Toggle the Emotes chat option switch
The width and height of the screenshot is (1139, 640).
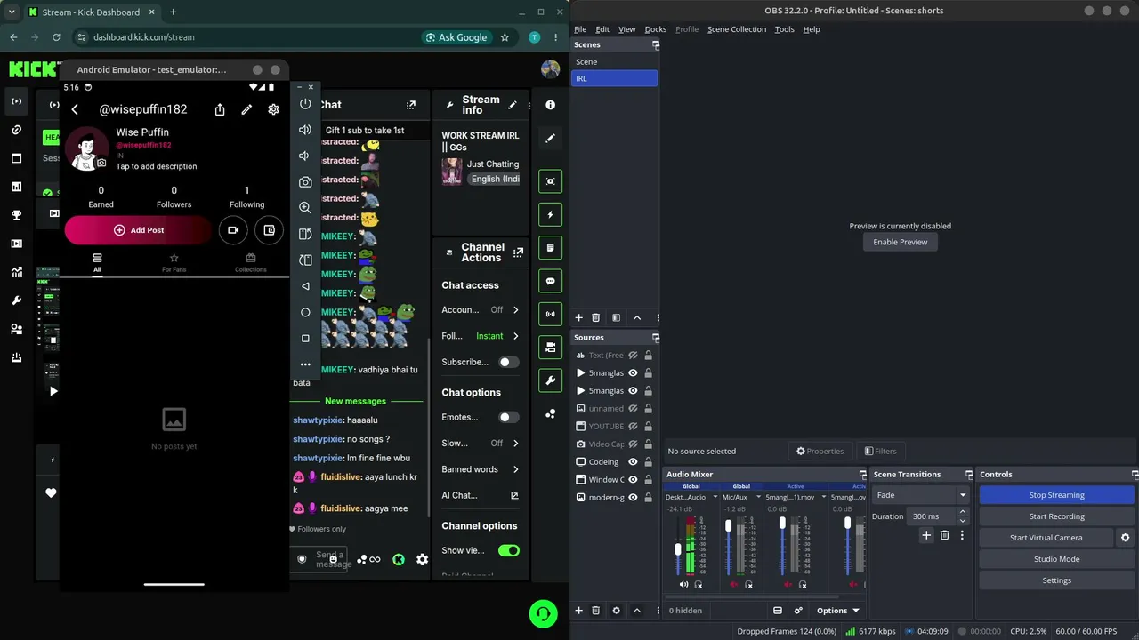coord(508,417)
